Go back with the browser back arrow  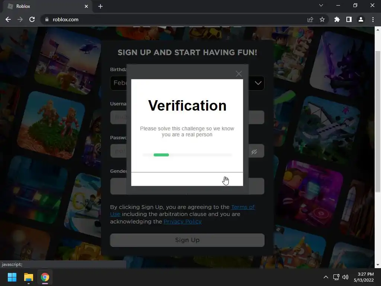[8, 19]
